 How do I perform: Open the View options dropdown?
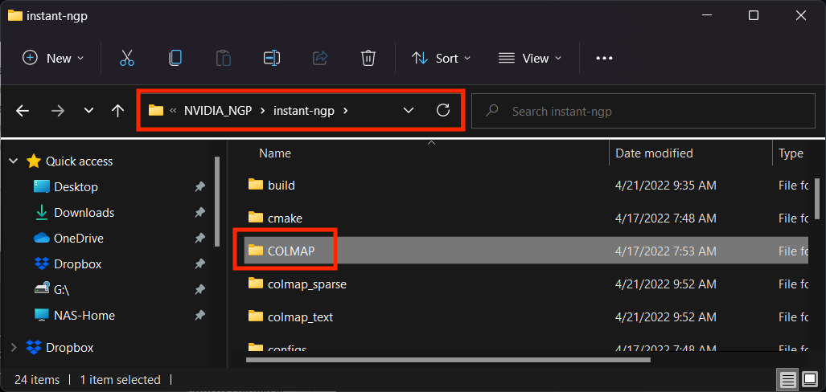(530, 58)
